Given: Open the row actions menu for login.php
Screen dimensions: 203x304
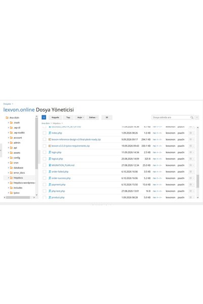Looking at the screenshot, I should click(x=191, y=152).
